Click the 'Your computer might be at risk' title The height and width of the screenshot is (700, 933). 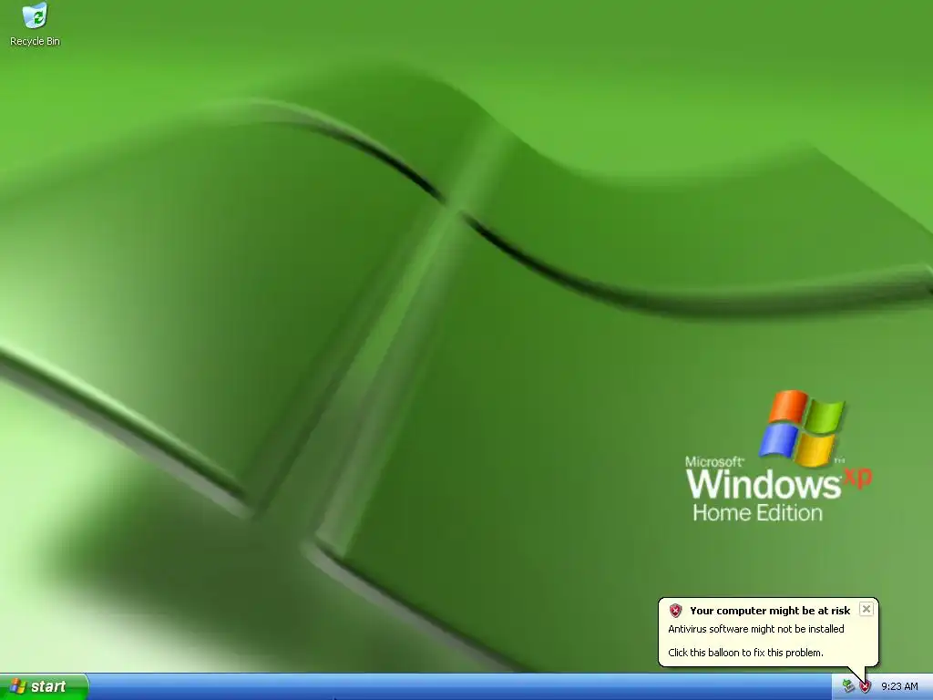click(x=770, y=611)
